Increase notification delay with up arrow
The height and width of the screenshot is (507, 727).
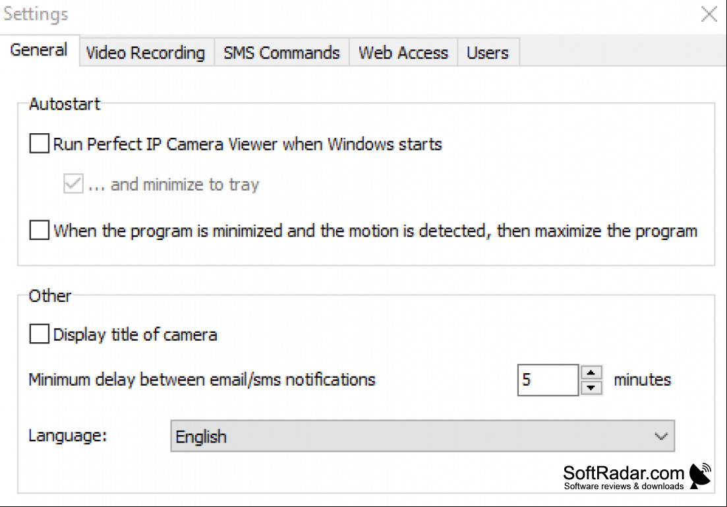(x=591, y=373)
